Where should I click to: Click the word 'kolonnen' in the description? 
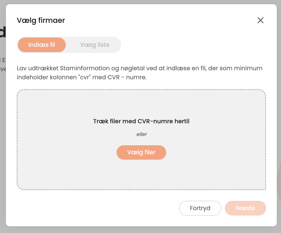coord(61,77)
